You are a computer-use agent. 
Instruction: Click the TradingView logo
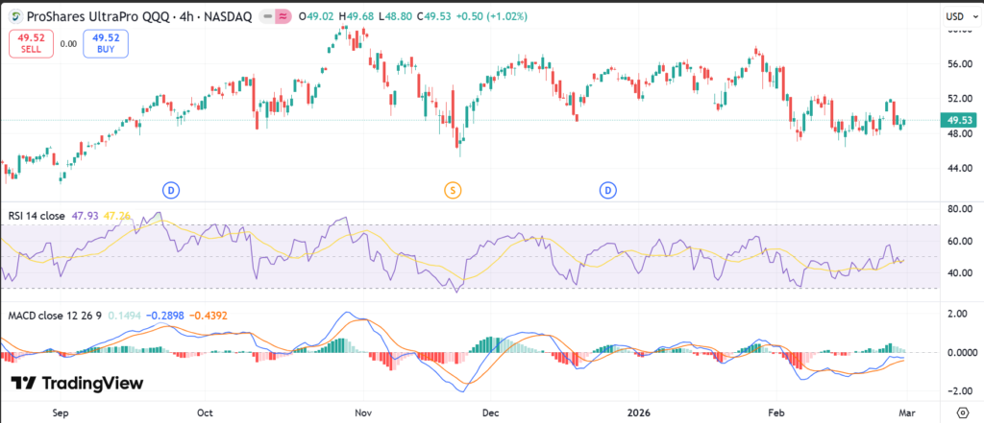pos(78,384)
